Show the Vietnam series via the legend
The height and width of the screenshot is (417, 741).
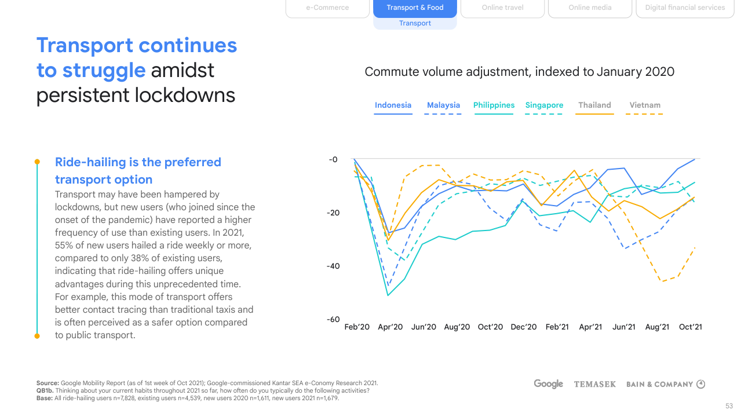tap(645, 105)
